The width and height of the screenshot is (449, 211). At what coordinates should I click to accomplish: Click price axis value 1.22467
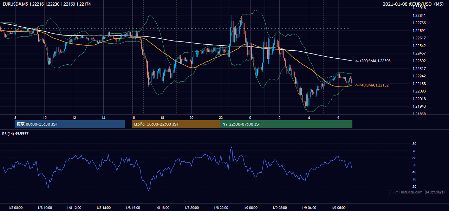coord(419,53)
